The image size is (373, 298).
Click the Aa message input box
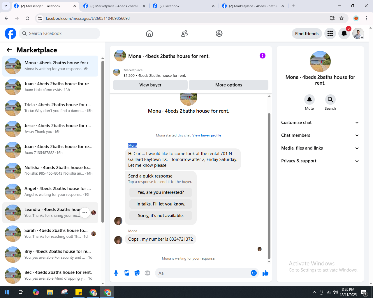tap(203, 273)
